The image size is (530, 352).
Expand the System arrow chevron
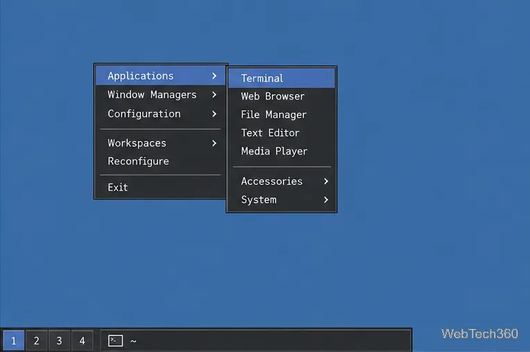click(x=326, y=200)
